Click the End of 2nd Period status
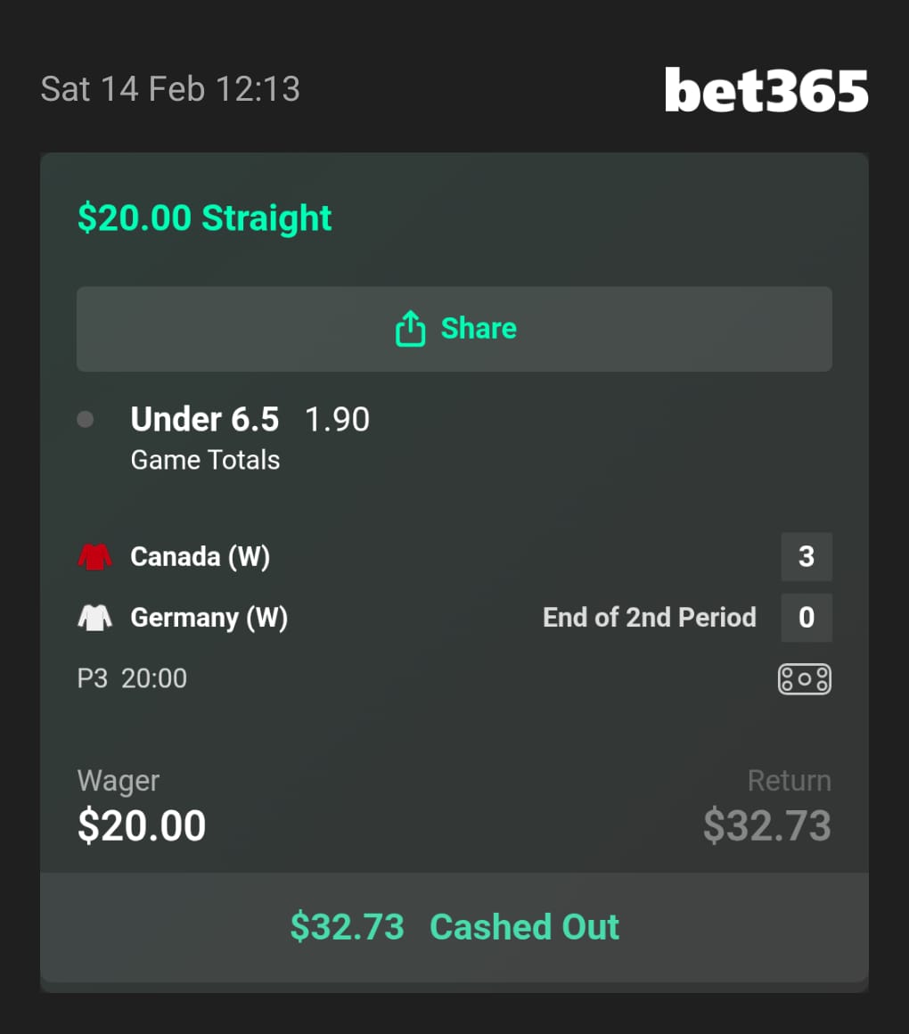The width and height of the screenshot is (909, 1034). coord(649,618)
